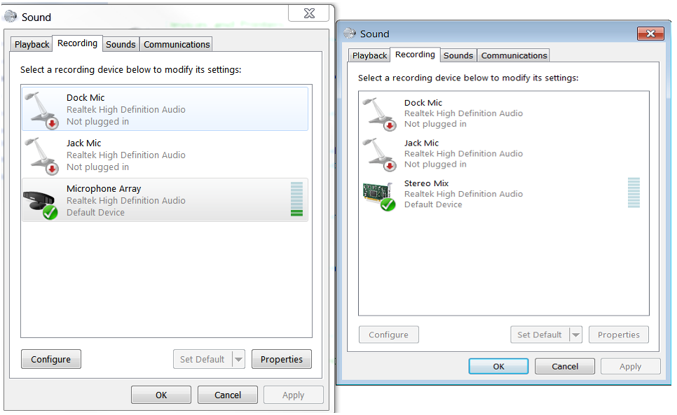Select Jack Mic icon in left Sound window
This screenshot has width=677, height=415.
pos(41,155)
